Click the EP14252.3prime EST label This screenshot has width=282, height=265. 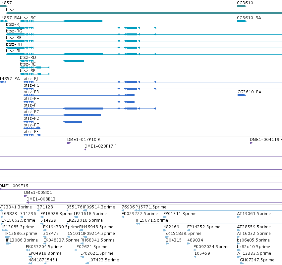coord(203,227)
